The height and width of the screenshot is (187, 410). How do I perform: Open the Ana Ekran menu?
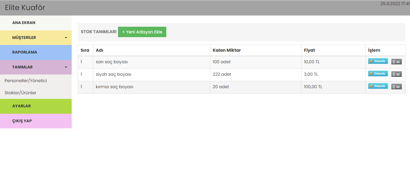click(24, 23)
